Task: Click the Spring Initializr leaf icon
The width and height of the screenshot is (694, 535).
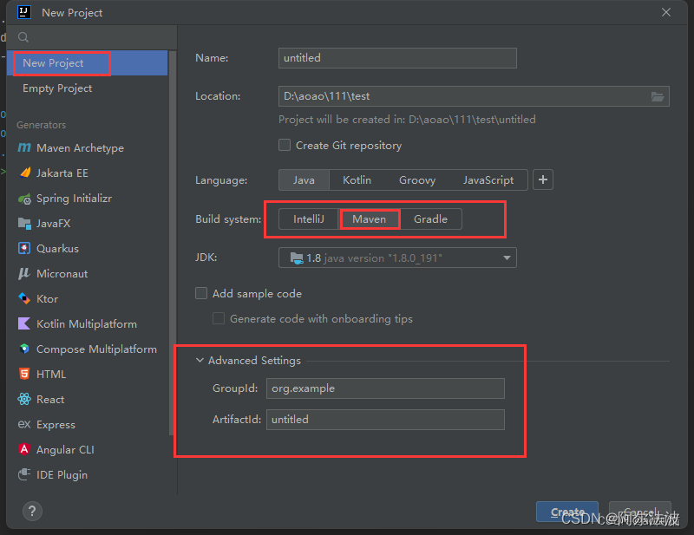Action: (24, 199)
